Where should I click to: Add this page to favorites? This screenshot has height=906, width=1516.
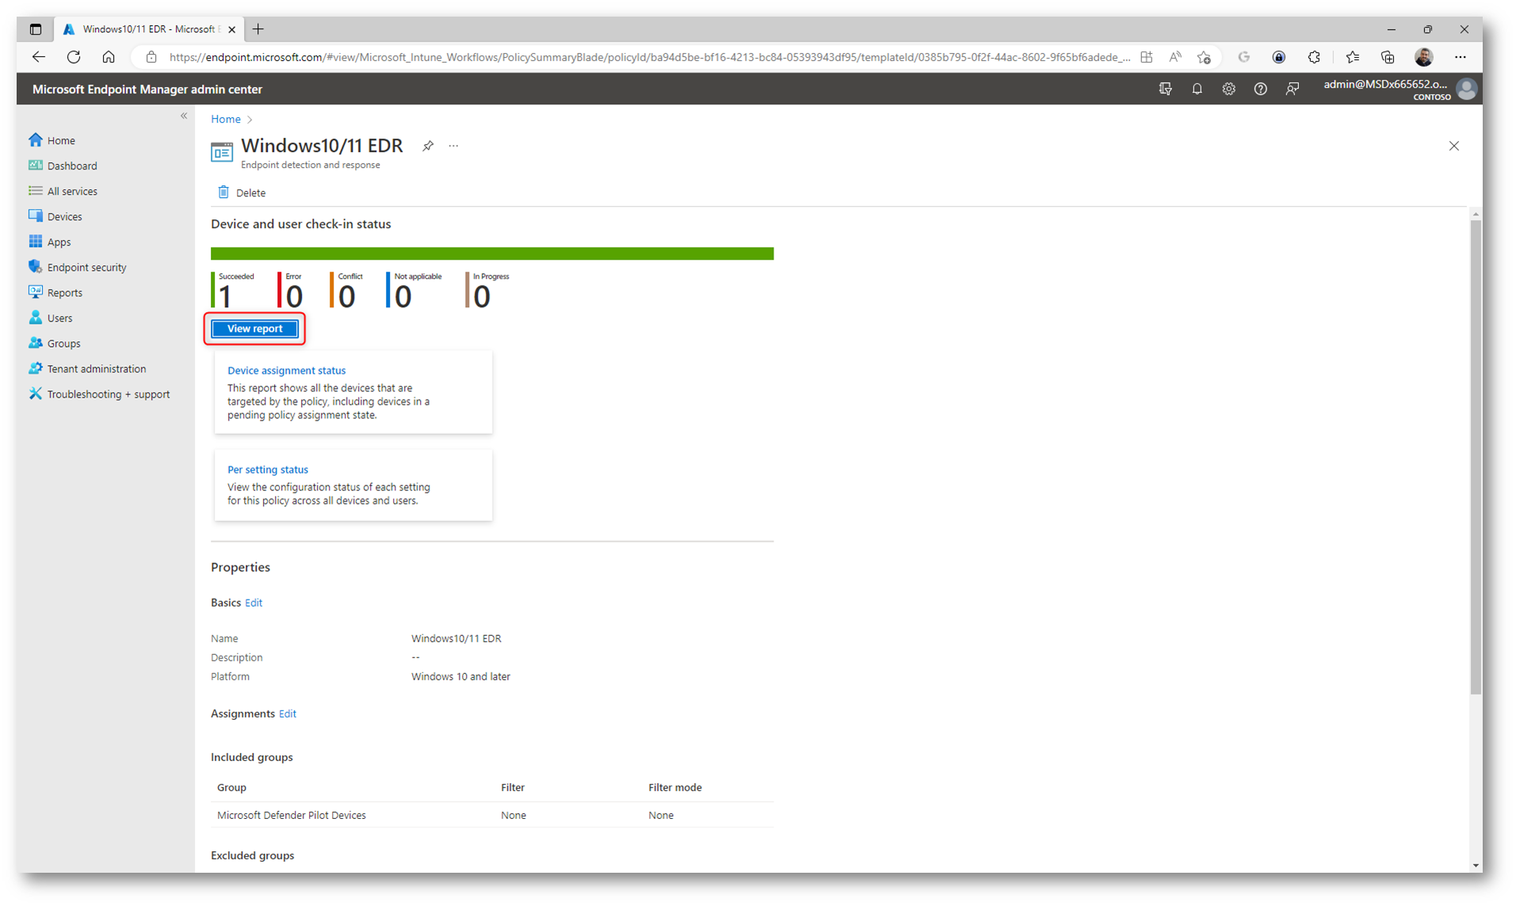point(1204,57)
